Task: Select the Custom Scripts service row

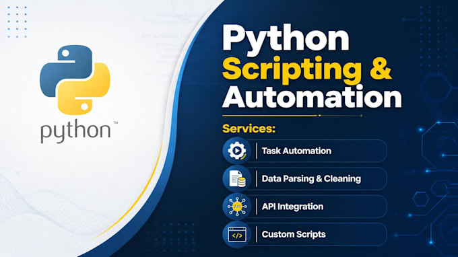Action: pos(304,234)
